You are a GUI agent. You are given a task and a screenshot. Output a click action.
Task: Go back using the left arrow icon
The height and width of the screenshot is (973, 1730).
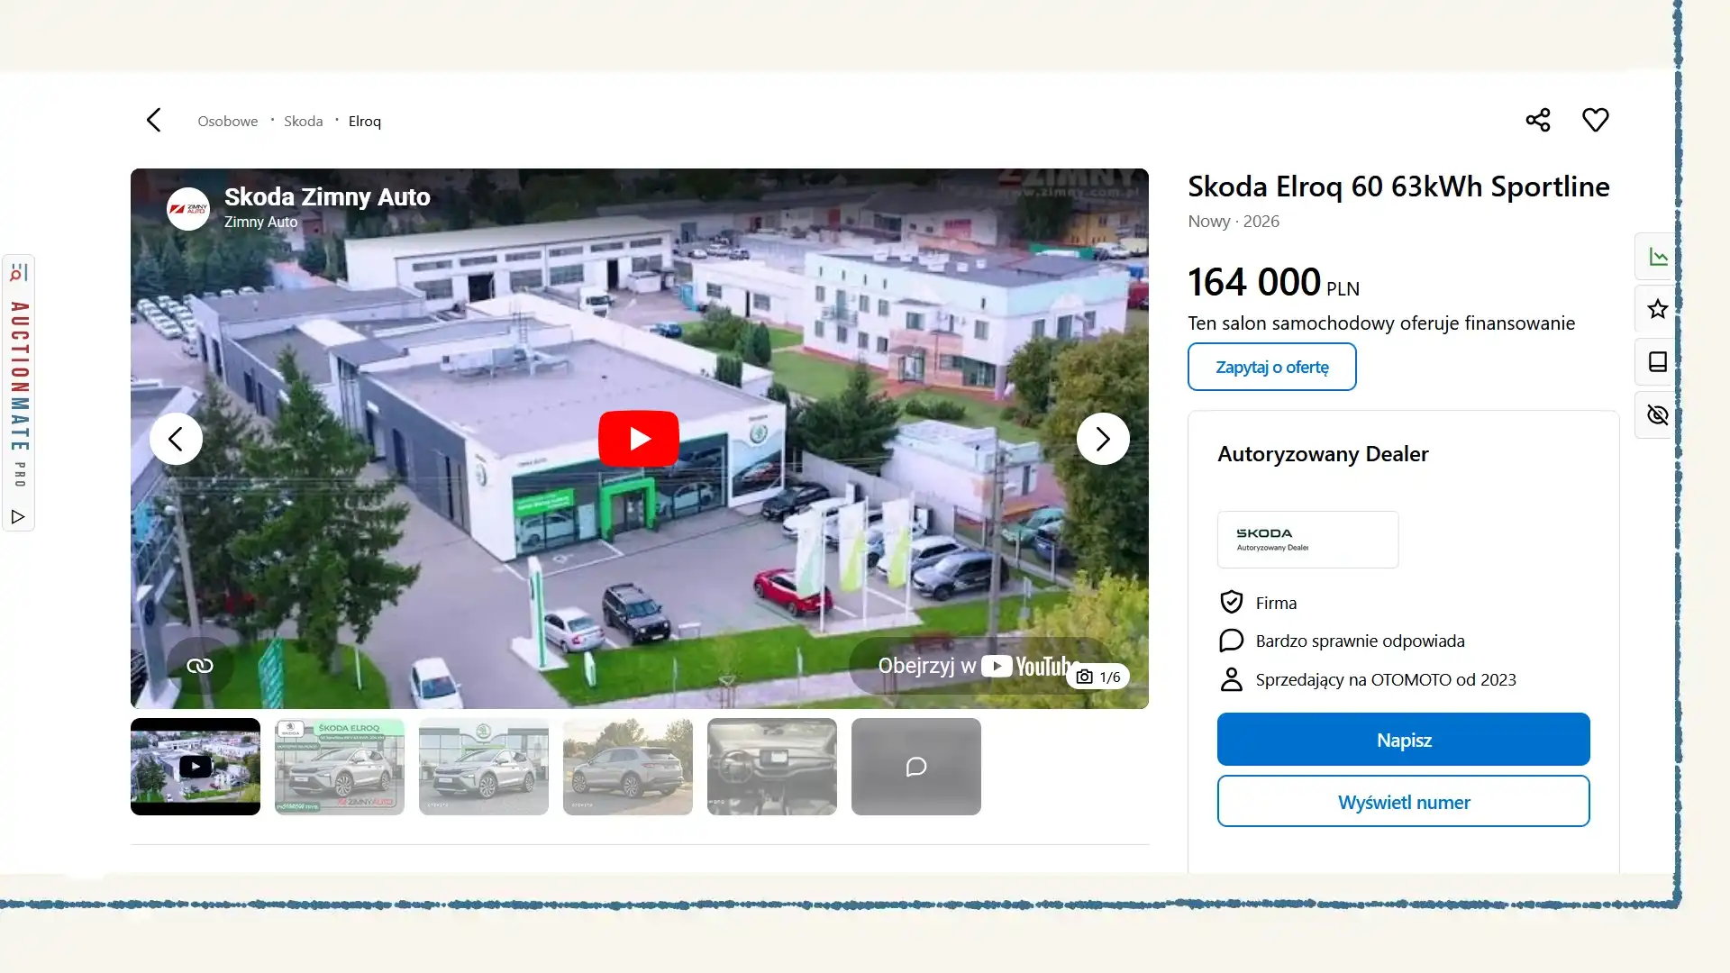click(x=153, y=120)
